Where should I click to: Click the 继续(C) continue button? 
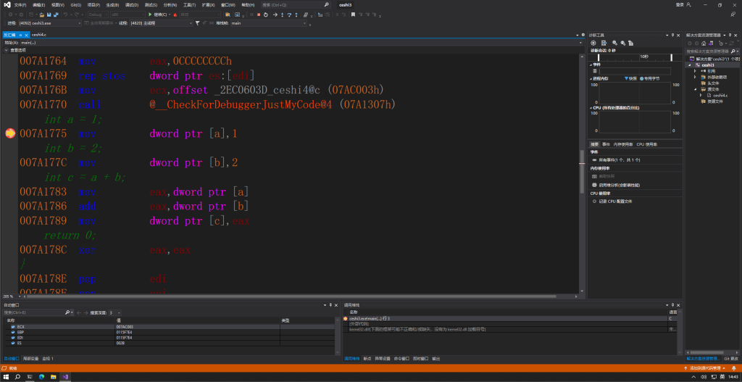coord(159,14)
